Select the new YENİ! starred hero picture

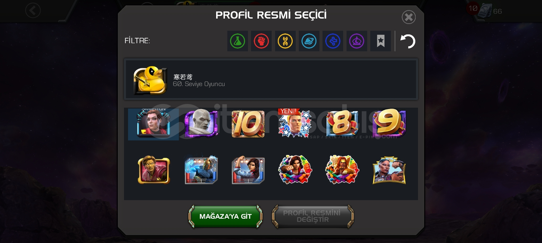coord(295,123)
